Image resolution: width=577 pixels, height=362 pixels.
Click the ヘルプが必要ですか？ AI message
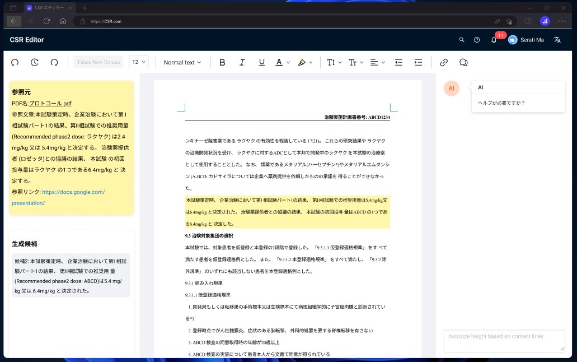pos(501,103)
